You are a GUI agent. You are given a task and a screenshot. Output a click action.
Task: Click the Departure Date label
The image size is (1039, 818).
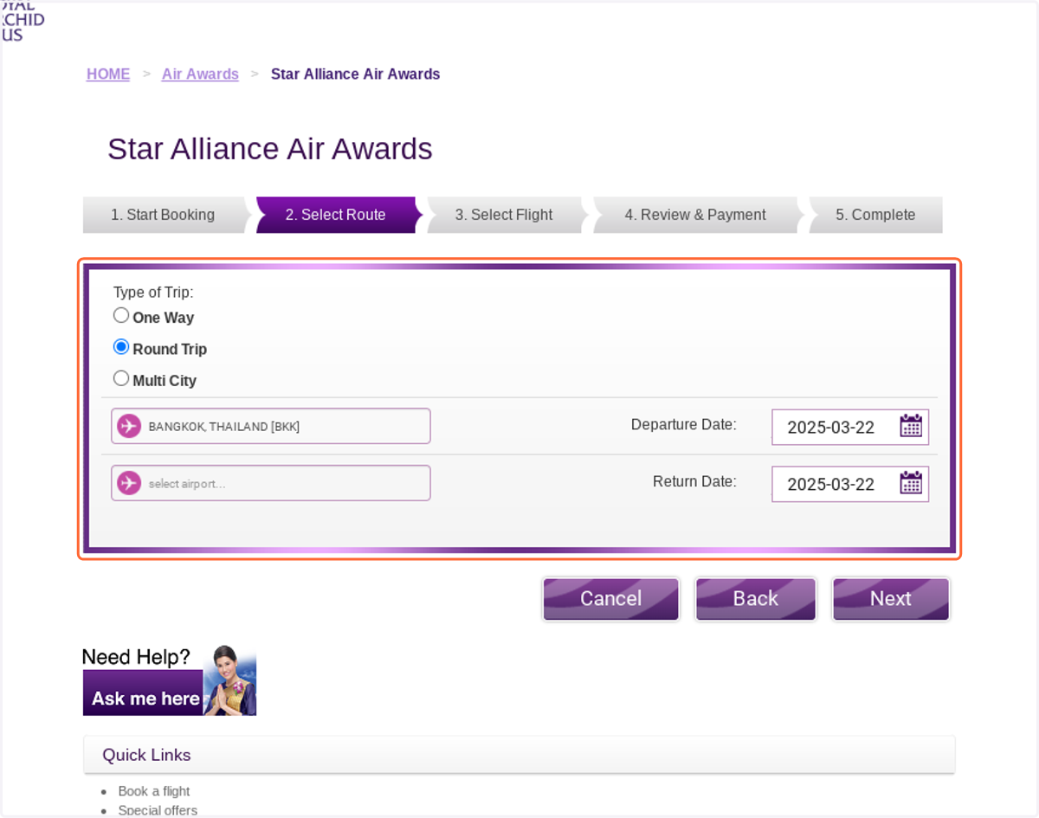point(683,424)
